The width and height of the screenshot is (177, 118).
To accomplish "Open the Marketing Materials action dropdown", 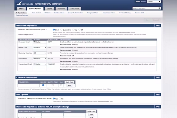I will [x=39, y=53].
